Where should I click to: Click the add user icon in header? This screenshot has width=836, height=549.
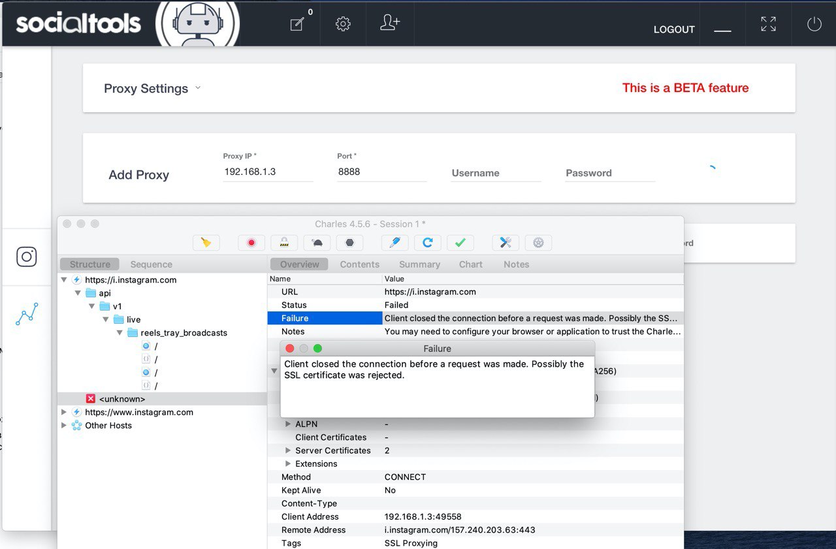pyautogui.click(x=390, y=23)
